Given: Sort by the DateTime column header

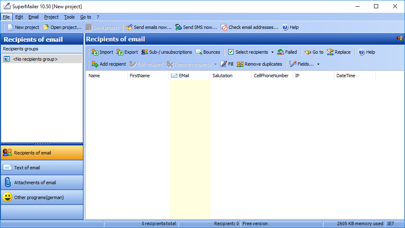Looking at the screenshot, I should click(x=355, y=76).
